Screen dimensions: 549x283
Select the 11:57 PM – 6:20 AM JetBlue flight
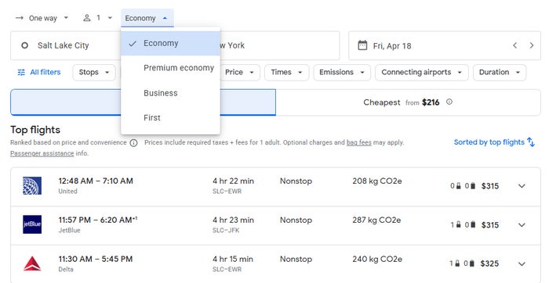pos(275,225)
